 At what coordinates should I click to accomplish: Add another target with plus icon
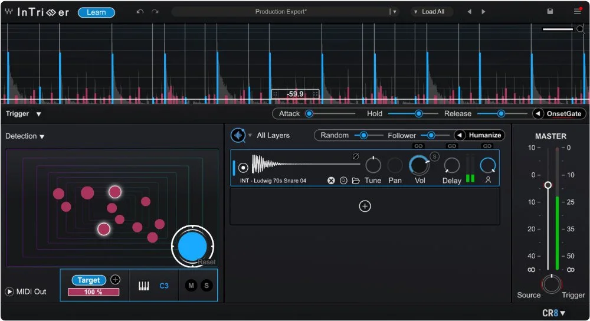point(115,280)
